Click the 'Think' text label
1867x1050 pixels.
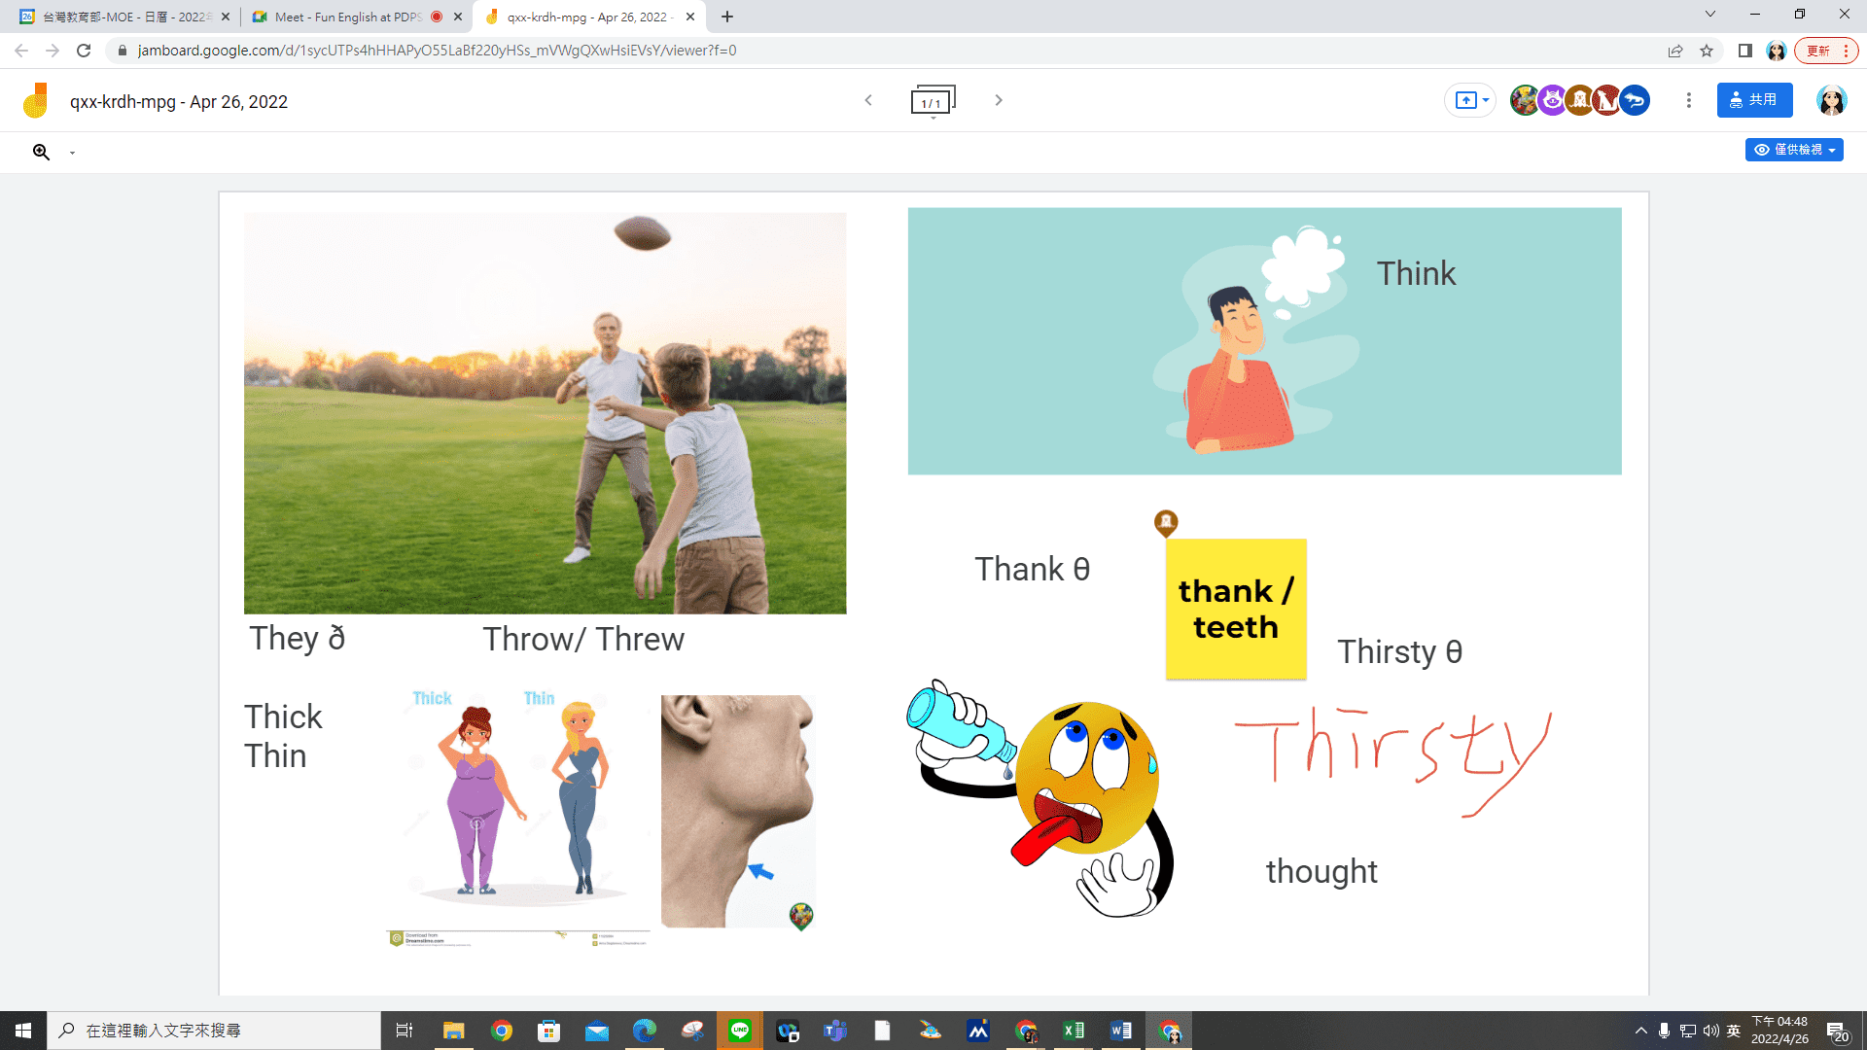[1416, 274]
